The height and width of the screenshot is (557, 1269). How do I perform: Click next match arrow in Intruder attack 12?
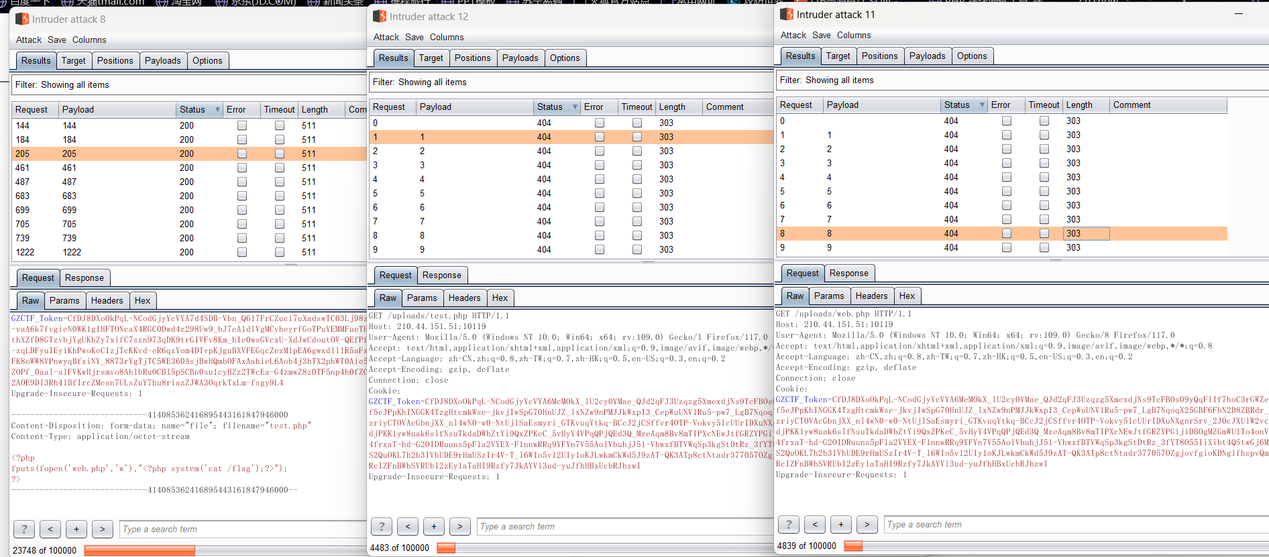tap(460, 526)
